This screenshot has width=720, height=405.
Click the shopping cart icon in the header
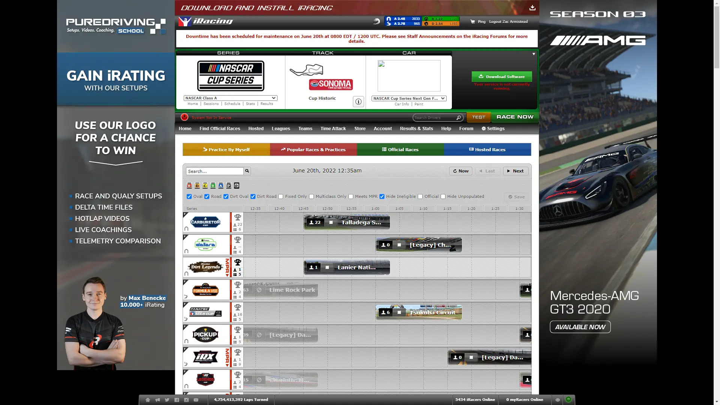(x=472, y=22)
